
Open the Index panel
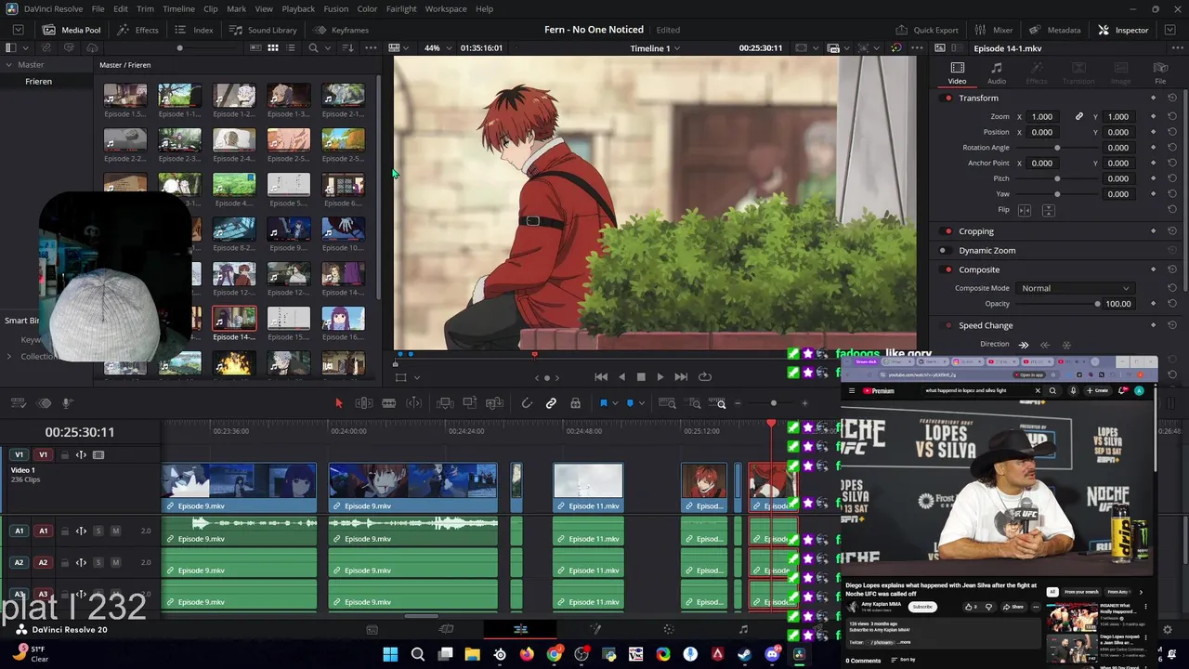click(x=194, y=30)
